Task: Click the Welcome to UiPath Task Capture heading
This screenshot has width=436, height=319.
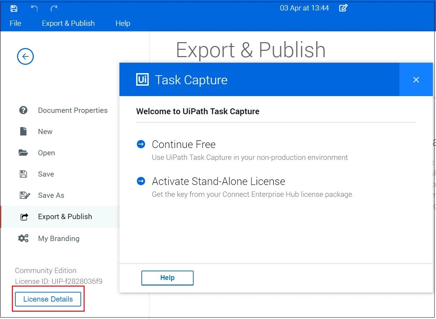Action: tap(198, 111)
